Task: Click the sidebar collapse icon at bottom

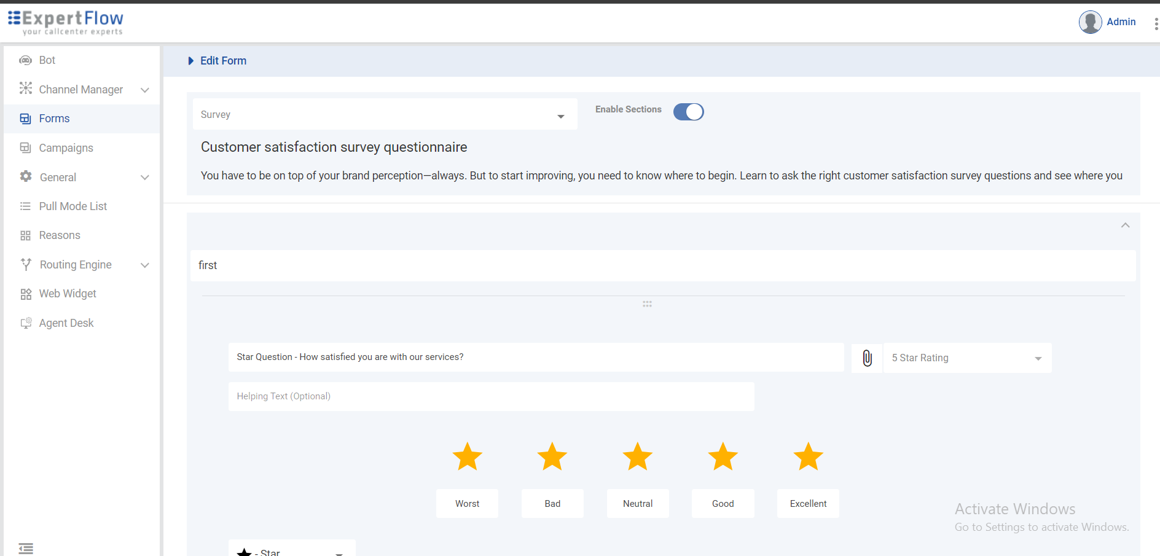Action: tap(26, 548)
